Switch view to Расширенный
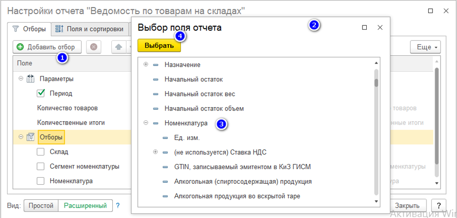 click(x=85, y=206)
